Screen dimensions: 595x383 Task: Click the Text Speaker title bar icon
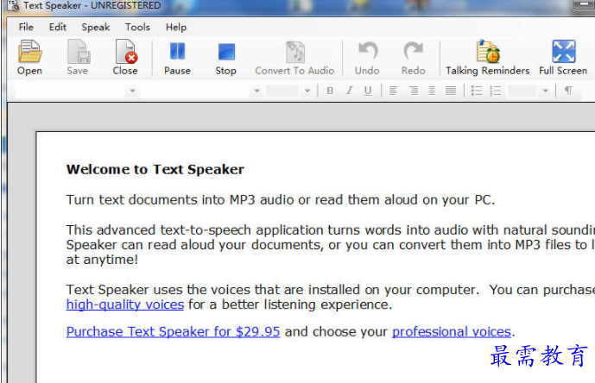click(x=14, y=5)
